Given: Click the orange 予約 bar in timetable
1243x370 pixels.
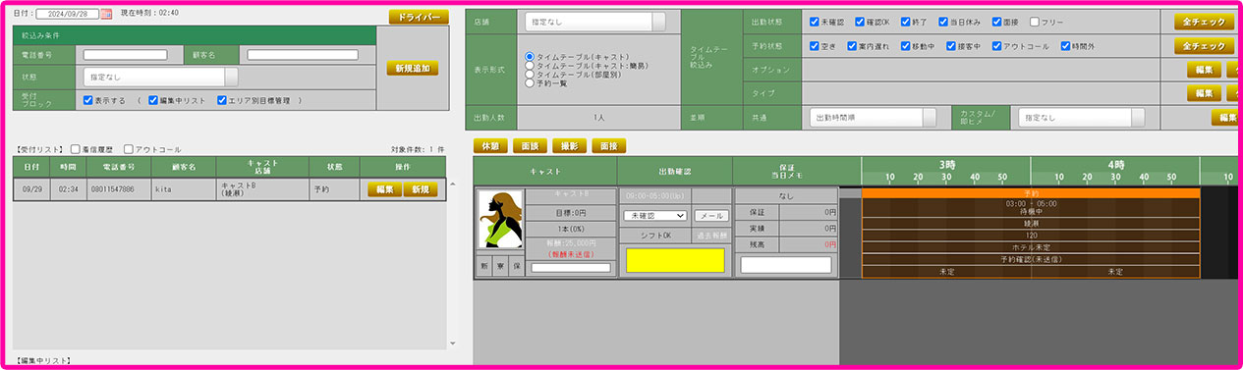Looking at the screenshot, I should 1031,193.
